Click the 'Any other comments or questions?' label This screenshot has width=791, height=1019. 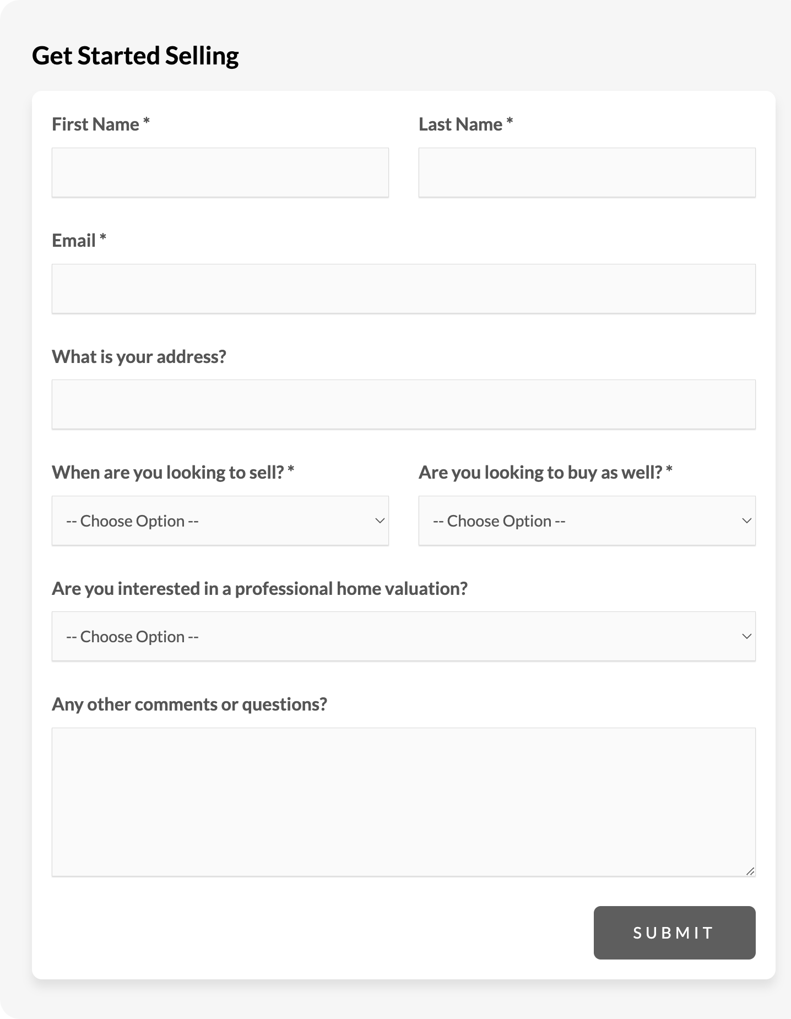coord(189,704)
